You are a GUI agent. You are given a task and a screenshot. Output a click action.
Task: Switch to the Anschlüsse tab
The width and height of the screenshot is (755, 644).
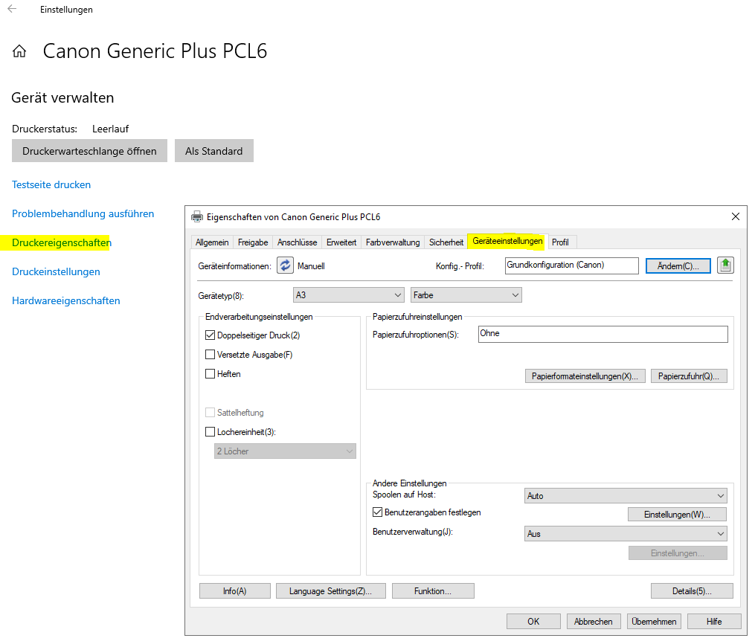tap(297, 242)
